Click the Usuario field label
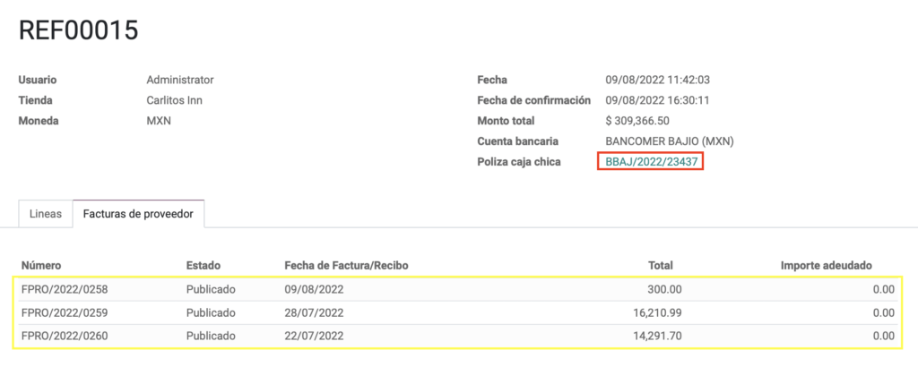The image size is (918, 367). click(38, 80)
